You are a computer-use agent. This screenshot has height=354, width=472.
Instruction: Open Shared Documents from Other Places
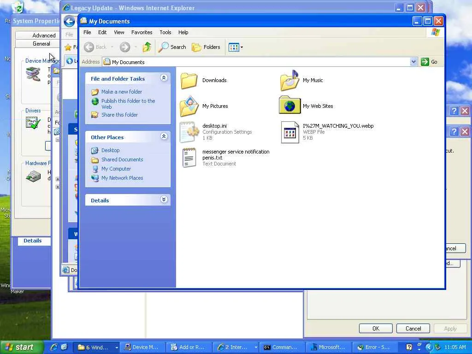[x=122, y=159]
